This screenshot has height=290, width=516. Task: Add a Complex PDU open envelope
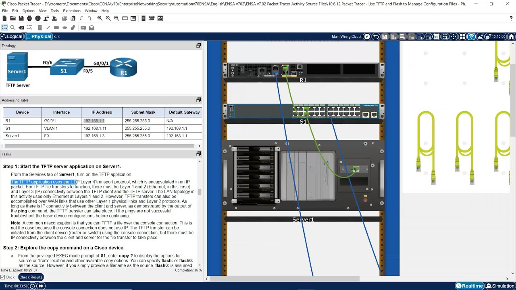click(x=92, y=28)
